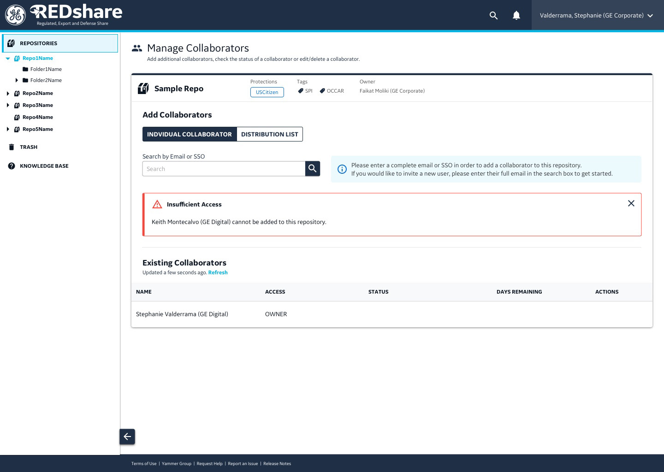The height and width of the screenshot is (472, 664).
Task: Open Terms of Use footer link
Action: [144, 464]
